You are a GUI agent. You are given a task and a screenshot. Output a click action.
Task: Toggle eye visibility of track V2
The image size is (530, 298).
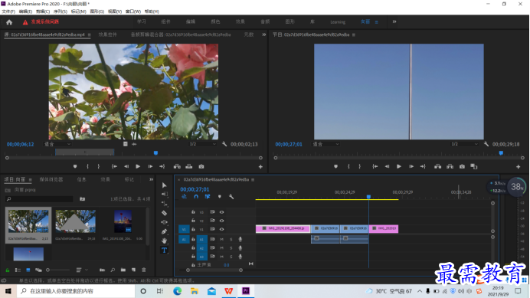221,221
